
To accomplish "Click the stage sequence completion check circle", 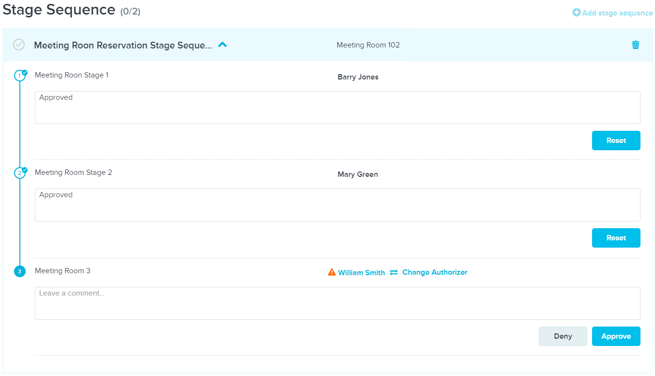I will pos(19,45).
